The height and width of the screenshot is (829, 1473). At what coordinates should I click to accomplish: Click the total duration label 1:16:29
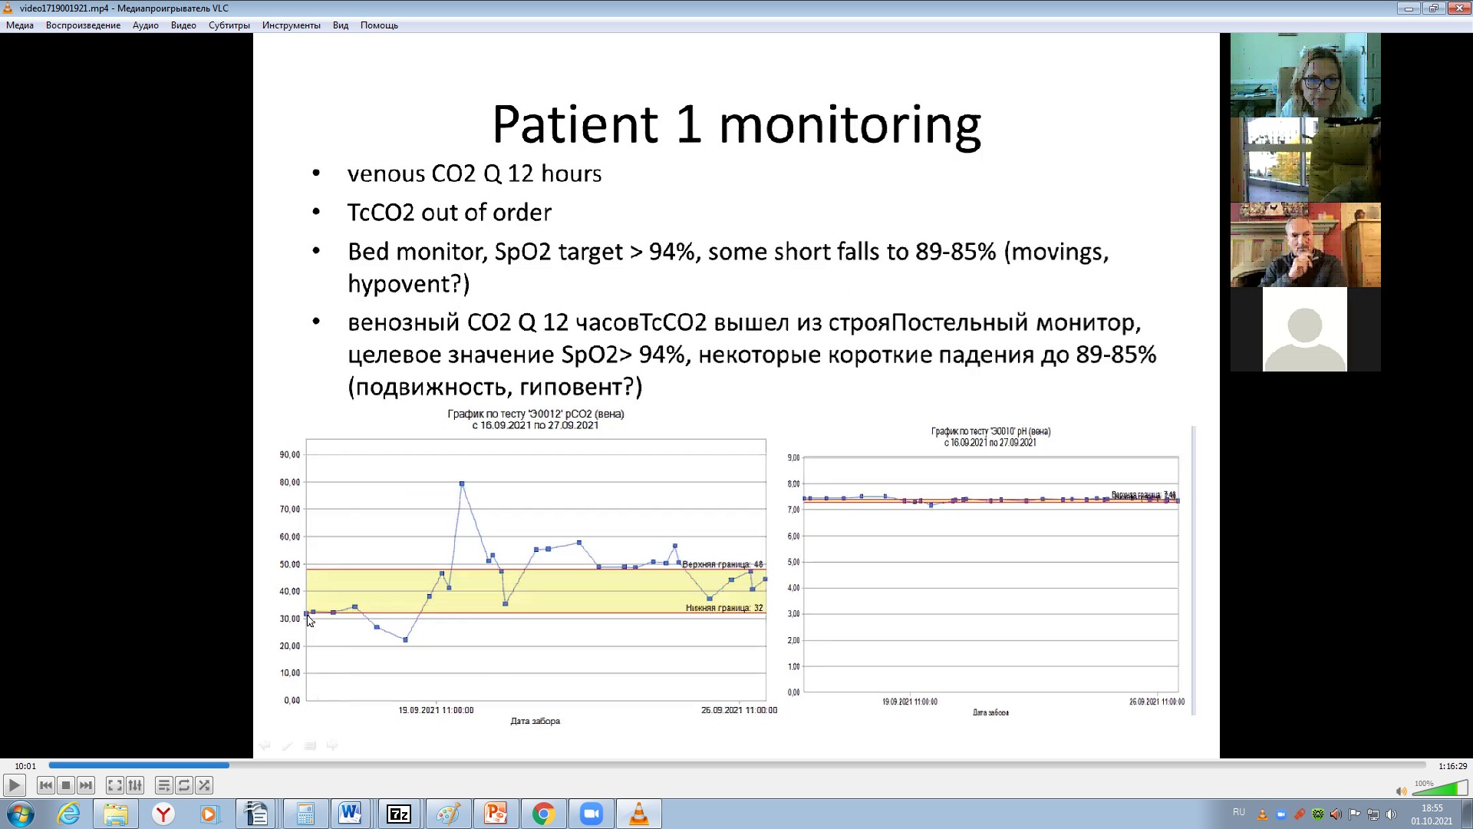[1452, 766]
